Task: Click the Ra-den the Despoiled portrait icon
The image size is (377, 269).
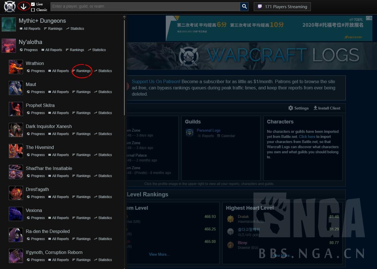Action: click(x=16, y=235)
